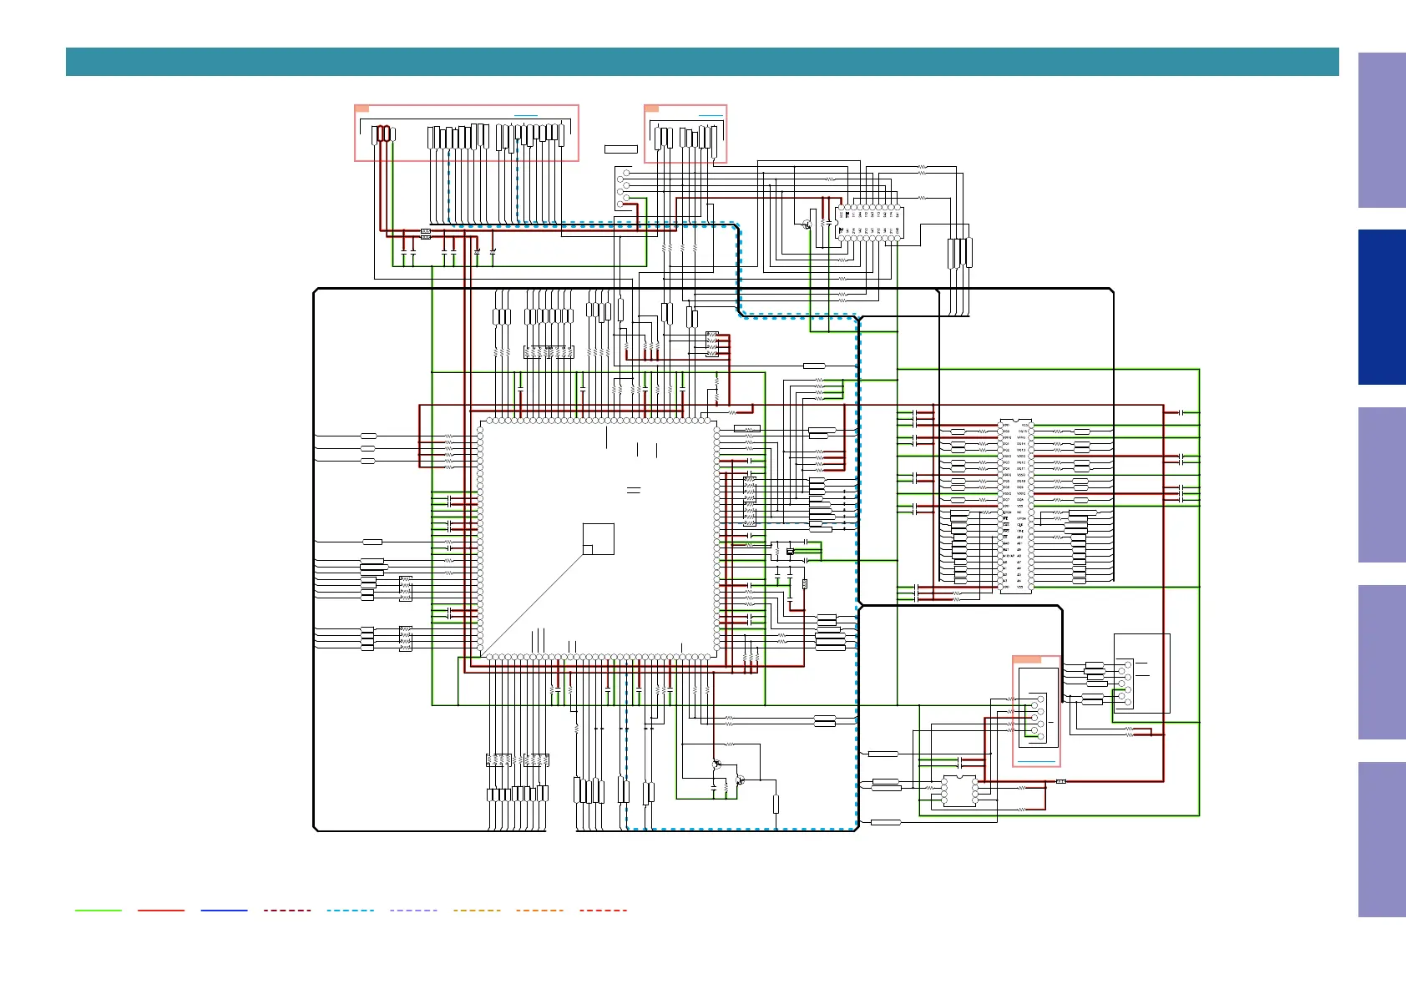Click the dashed cyan legend line

click(351, 911)
